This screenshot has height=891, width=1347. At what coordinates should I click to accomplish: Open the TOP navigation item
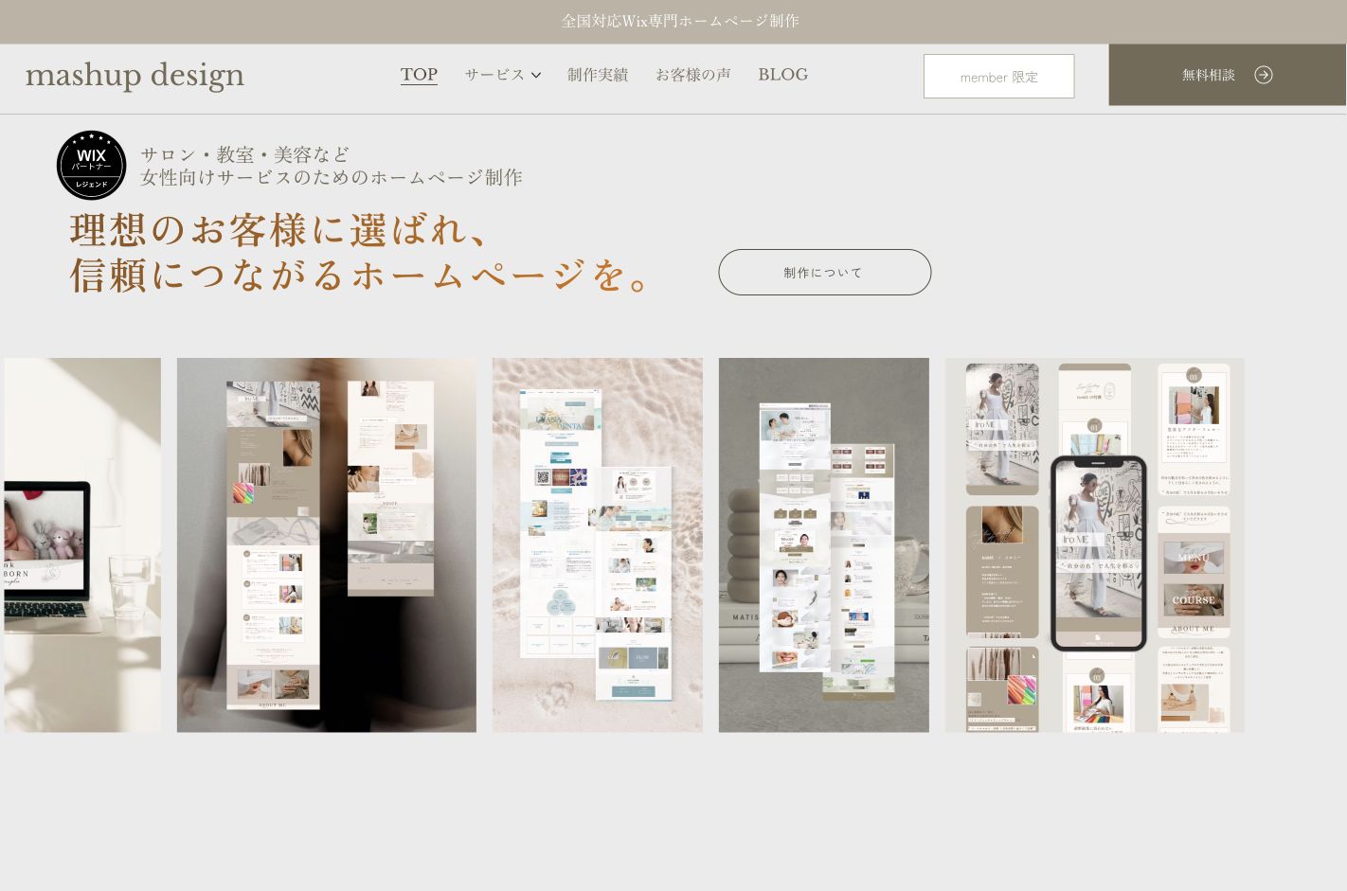coord(419,75)
